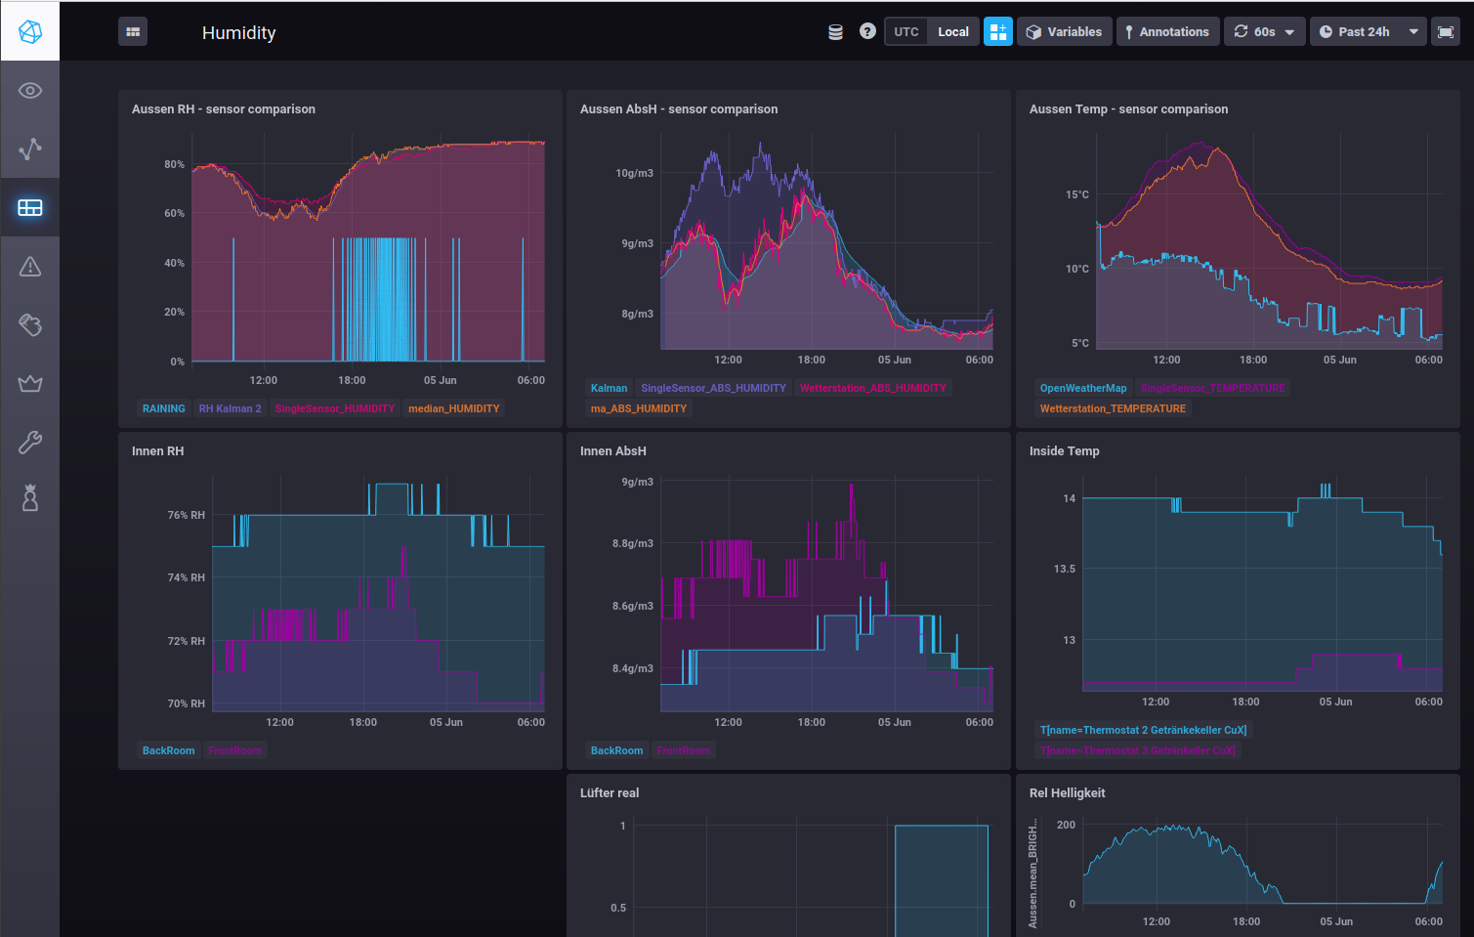Enter presentation mode via the fullscreen icon
Image resolution: width=1474 pixels, height=937 pixels.
(1447, 30)
